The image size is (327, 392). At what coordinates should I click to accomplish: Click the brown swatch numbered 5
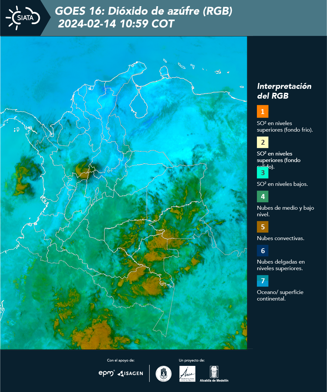point(262,227)
